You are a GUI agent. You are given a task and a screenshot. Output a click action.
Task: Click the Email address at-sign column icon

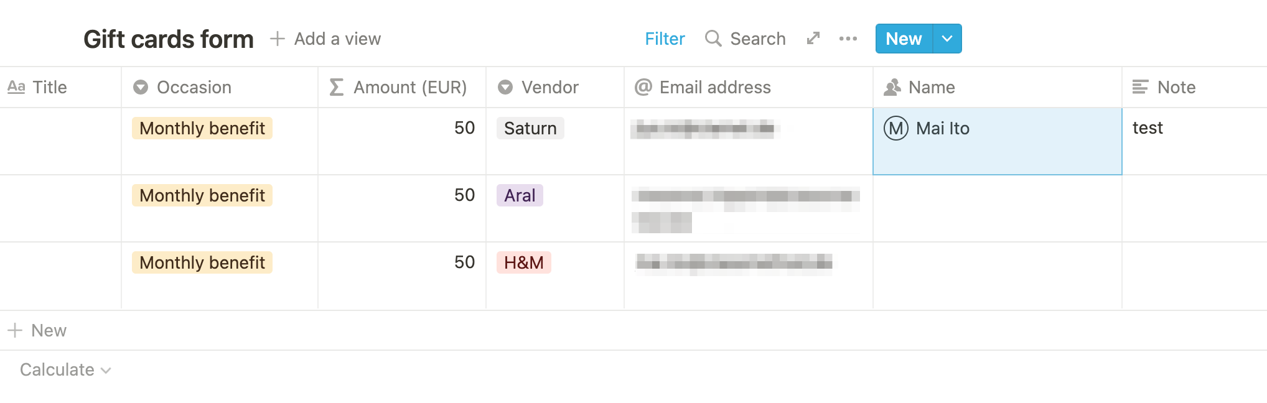coord(643,87)
